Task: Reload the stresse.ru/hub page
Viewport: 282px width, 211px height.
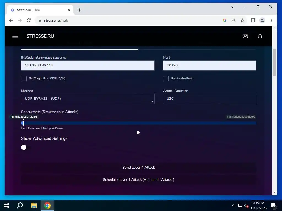Action: click(29, 20)
